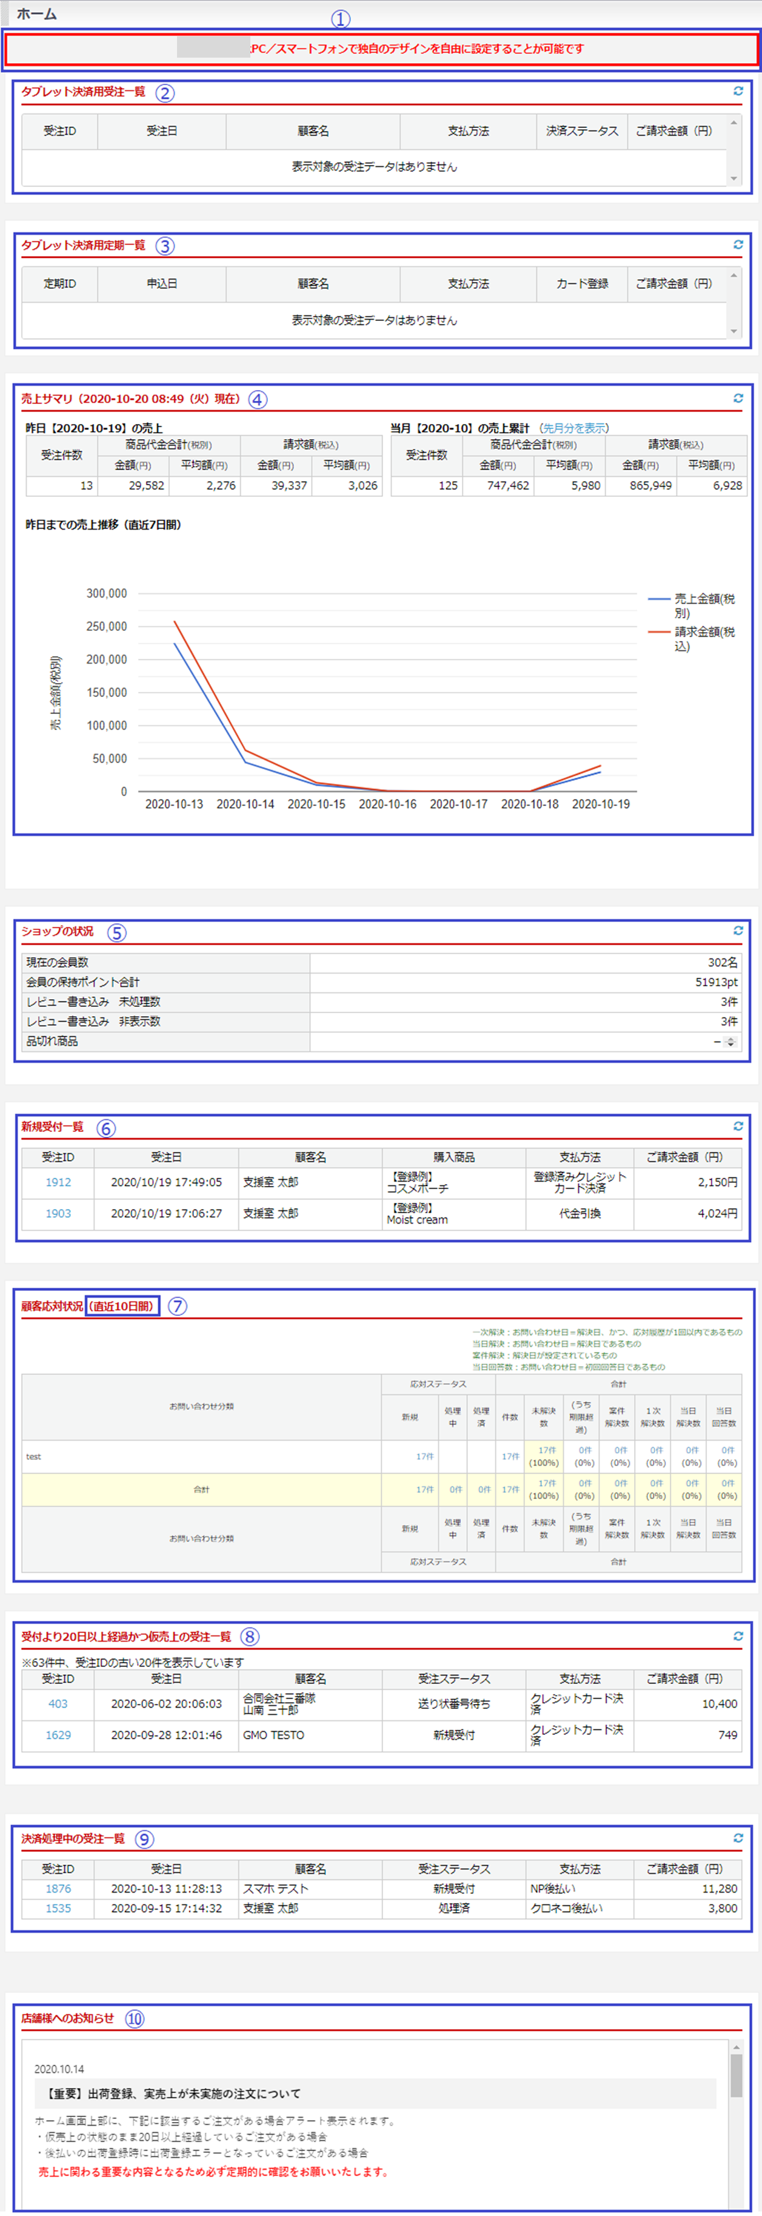Click the 代金引換 payment cell
The width and height of the screenshot is (762, 2216).
(581, 1213)
